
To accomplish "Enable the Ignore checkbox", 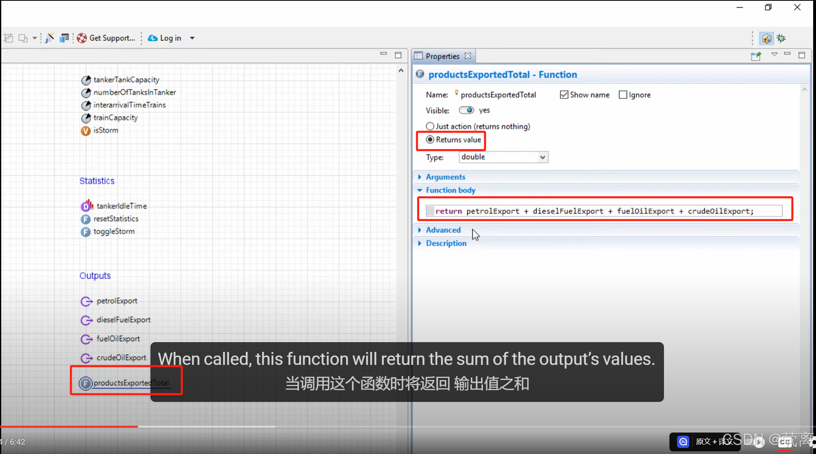I will click(x=623, y=95).
